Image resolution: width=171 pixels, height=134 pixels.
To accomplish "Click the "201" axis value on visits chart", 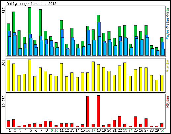I will (x=4, y=63).
